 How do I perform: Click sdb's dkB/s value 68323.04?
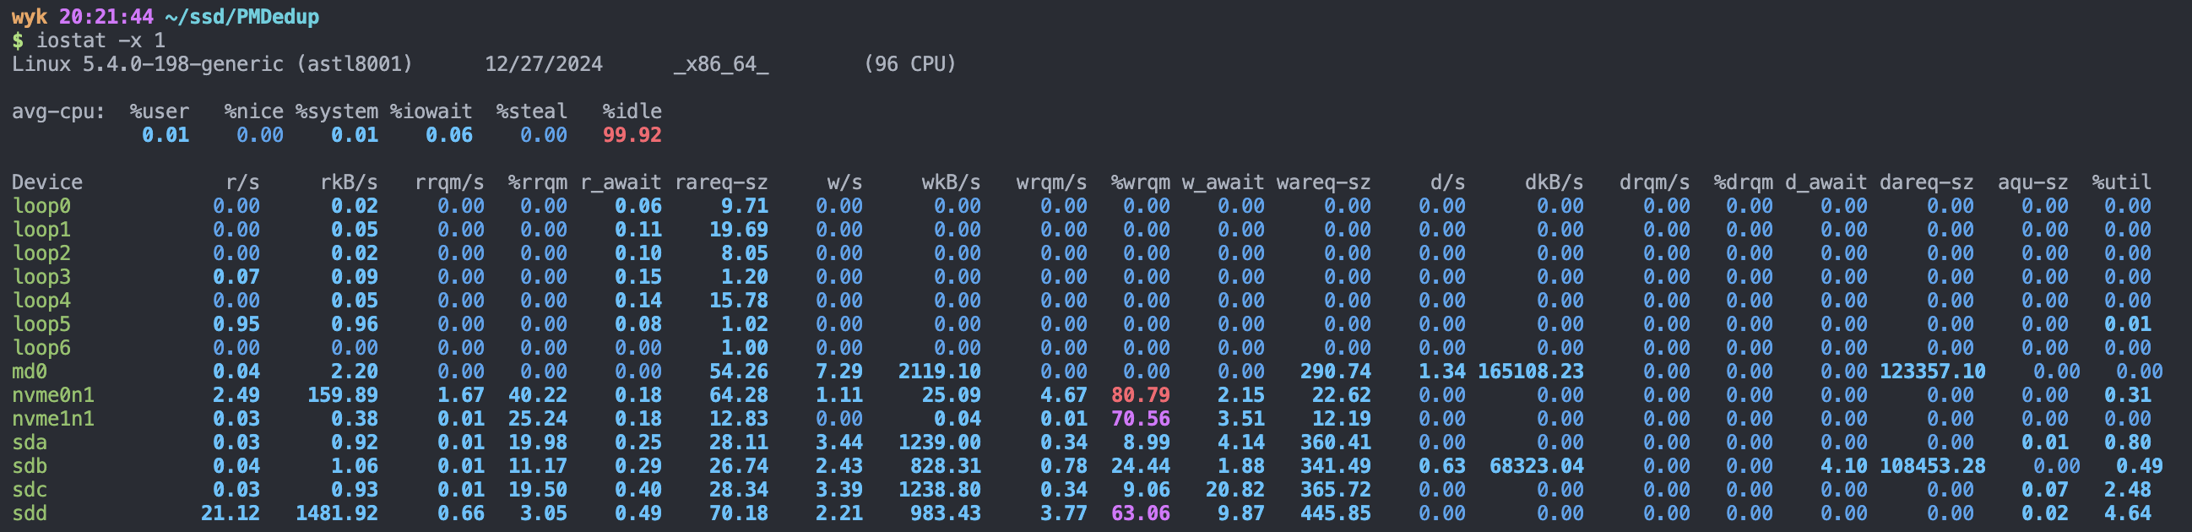(x=1537, y=466)
